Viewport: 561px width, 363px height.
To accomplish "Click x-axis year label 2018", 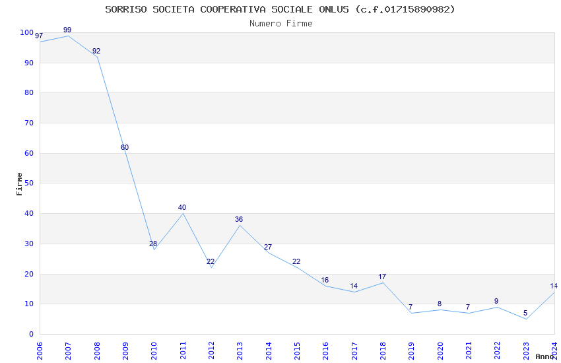I will point(383,350).
